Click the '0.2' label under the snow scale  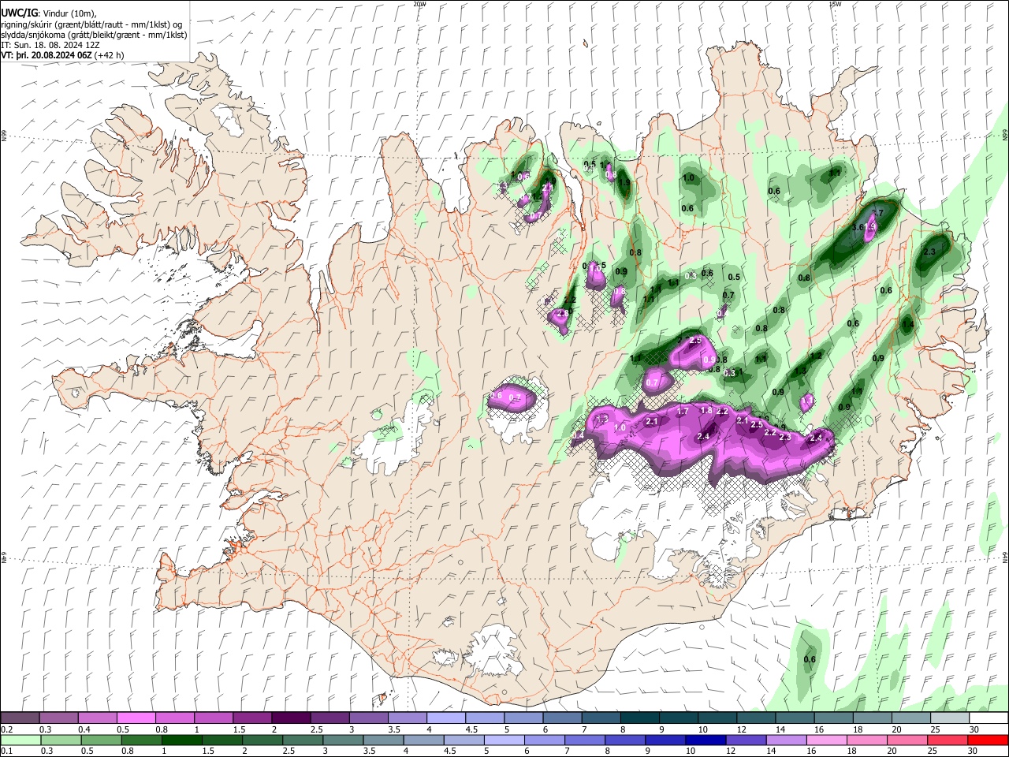click(6, 729)
